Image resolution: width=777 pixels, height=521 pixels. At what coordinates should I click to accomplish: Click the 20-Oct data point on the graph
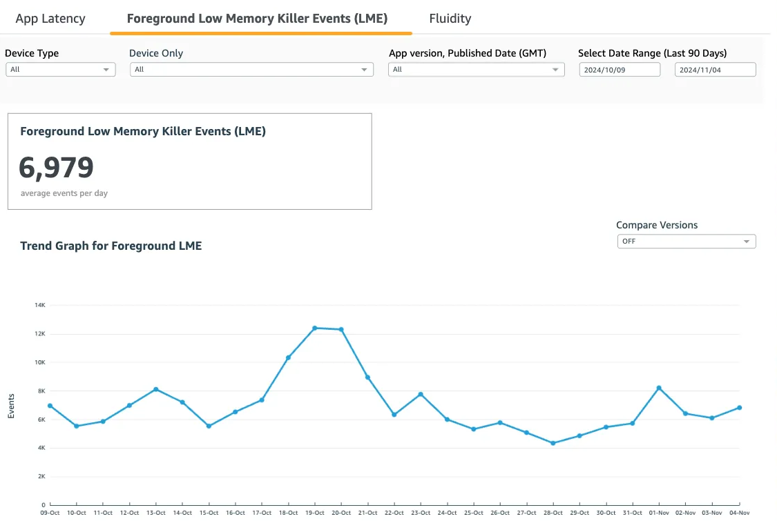click(x=341, y=329)
